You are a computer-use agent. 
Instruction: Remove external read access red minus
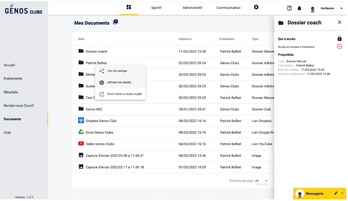(339, 47)
